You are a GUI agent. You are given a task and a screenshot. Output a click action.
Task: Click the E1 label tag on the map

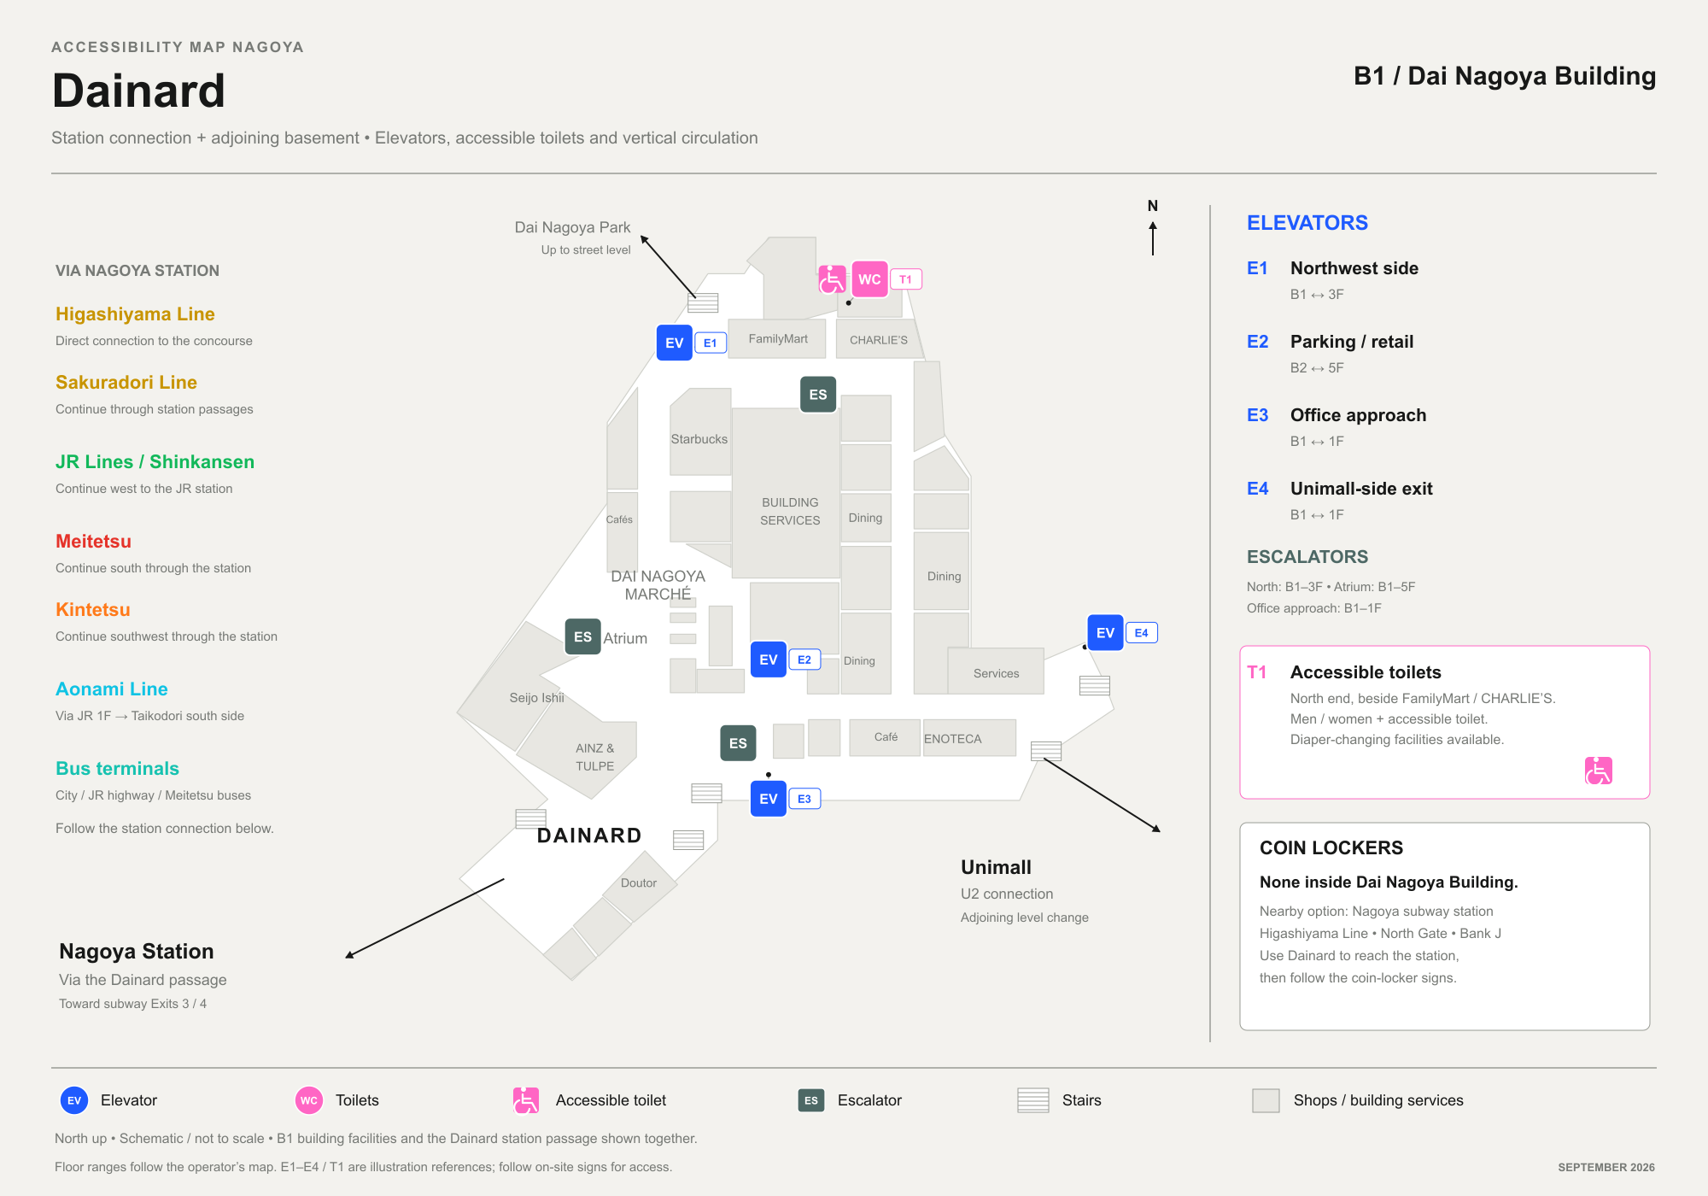(711, 343)
